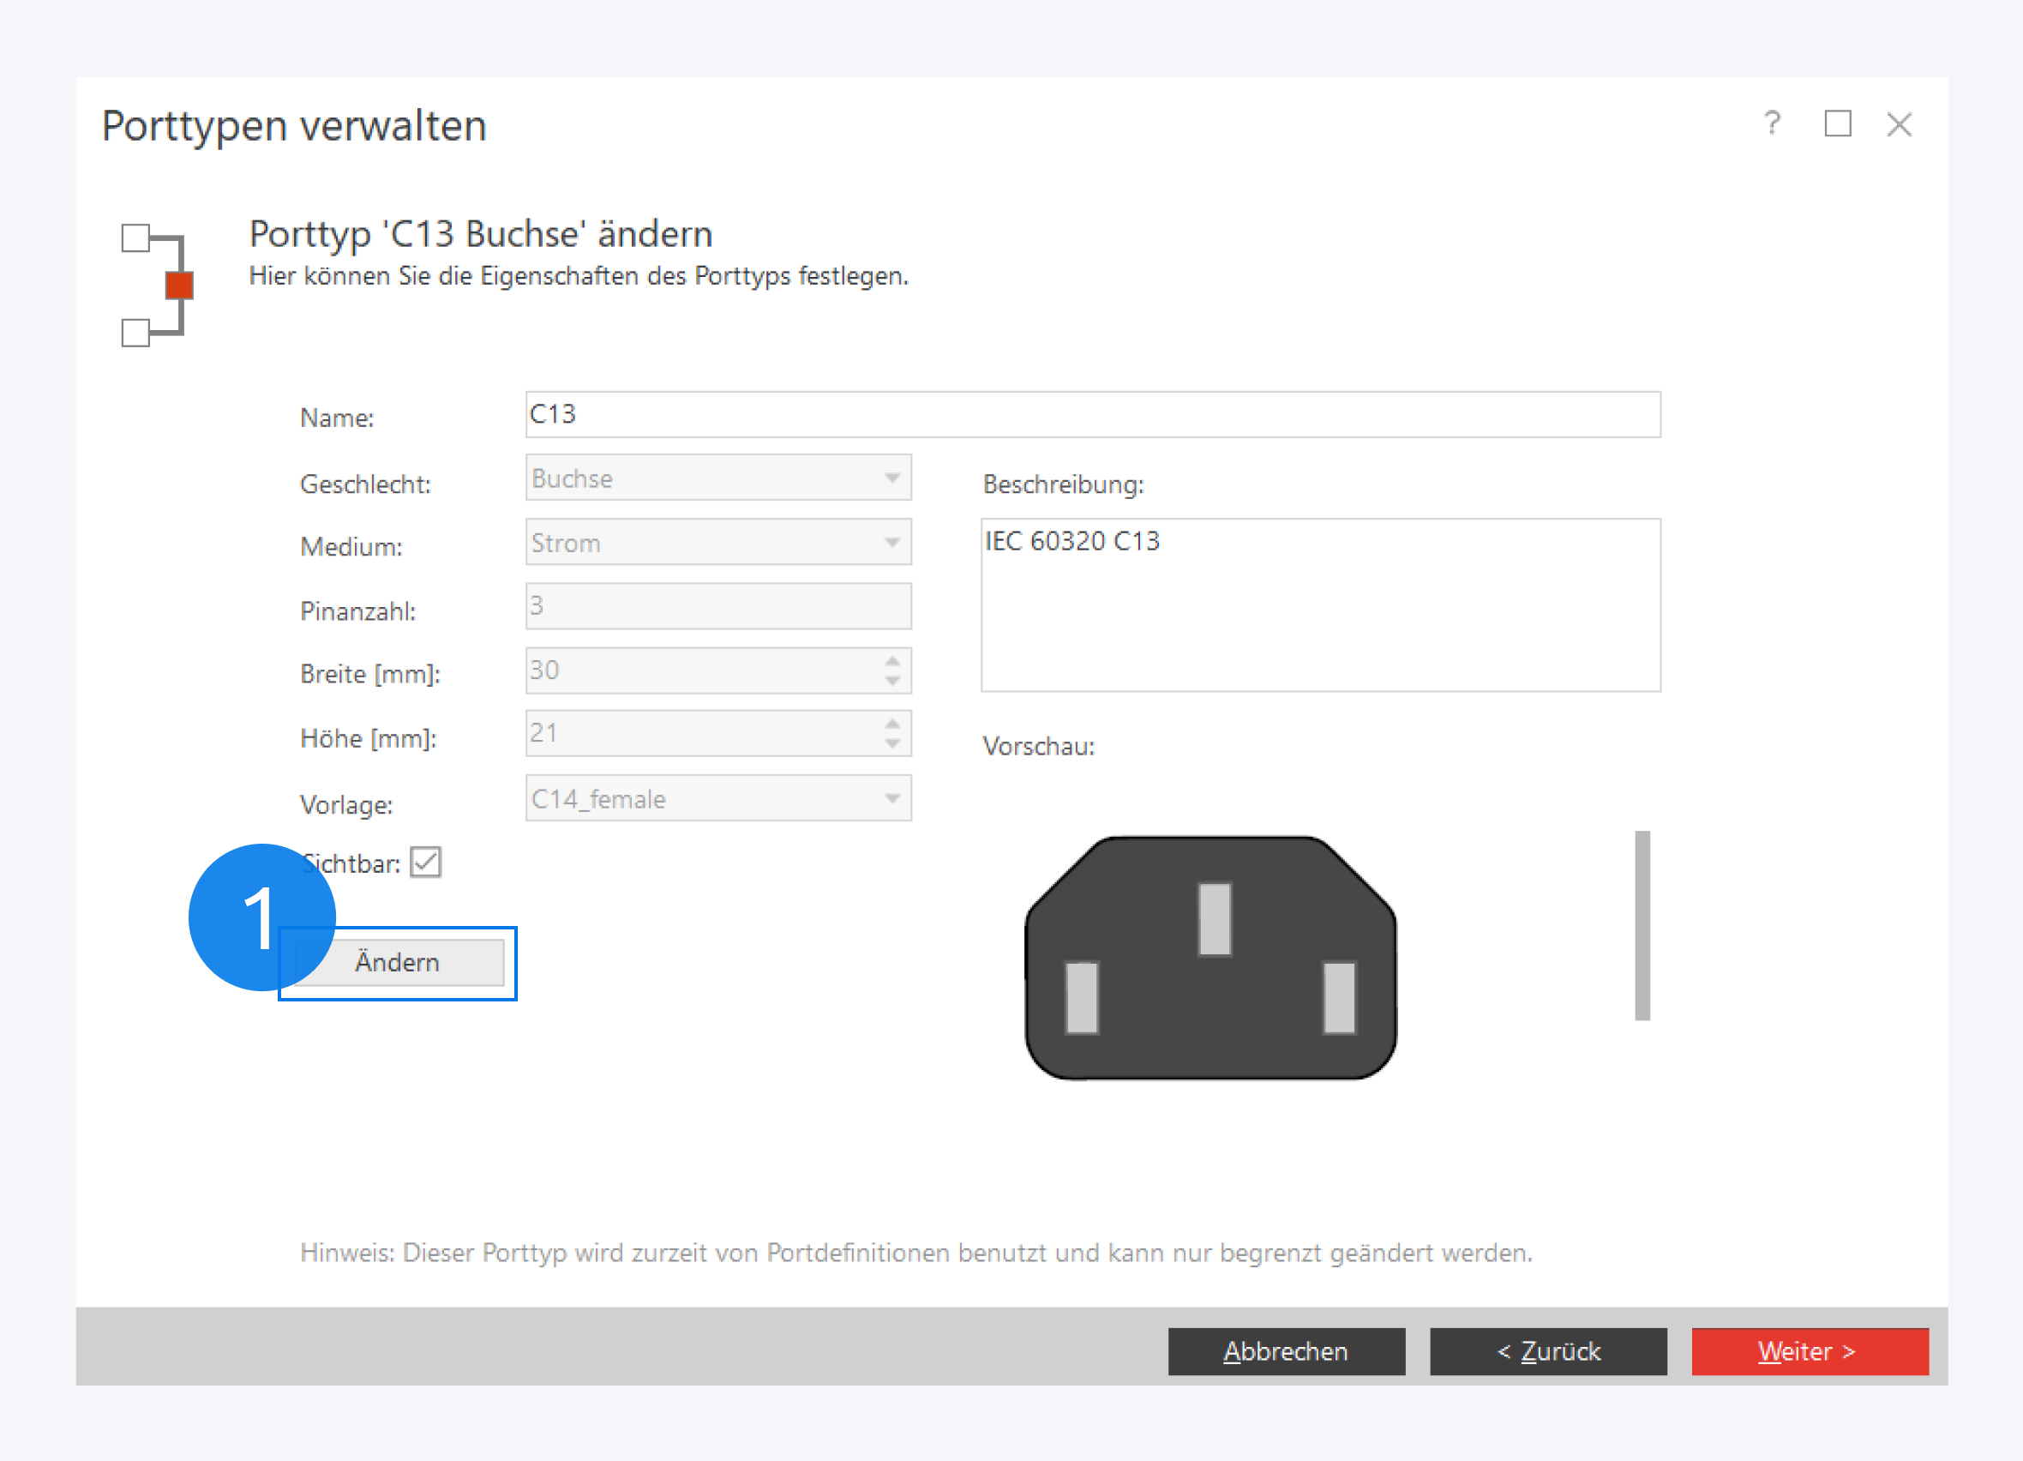
Task: Cancel with the Abbrechen button
Action: [1285, 1351]
